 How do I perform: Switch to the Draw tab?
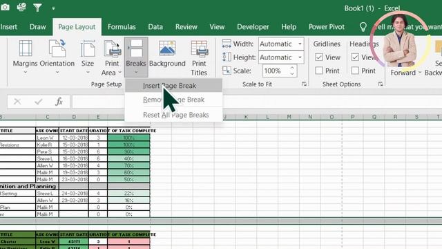pos(37,27)
